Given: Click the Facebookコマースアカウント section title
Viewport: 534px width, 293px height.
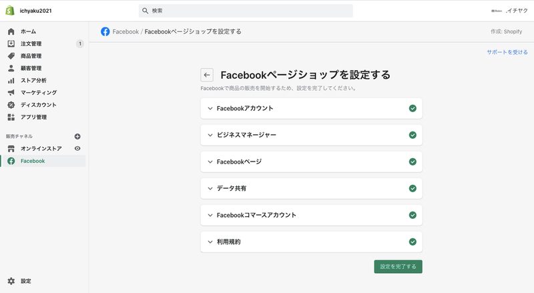Looking at the screenshot, I should [256, 216].
